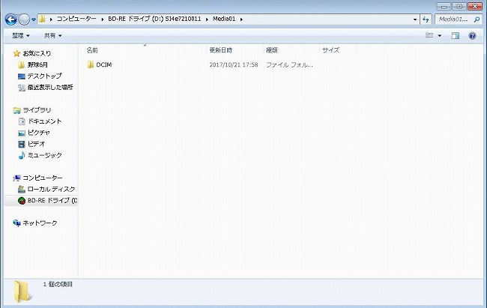Sort by 名前 column header
487x308 pixels.
coord(92,49)
